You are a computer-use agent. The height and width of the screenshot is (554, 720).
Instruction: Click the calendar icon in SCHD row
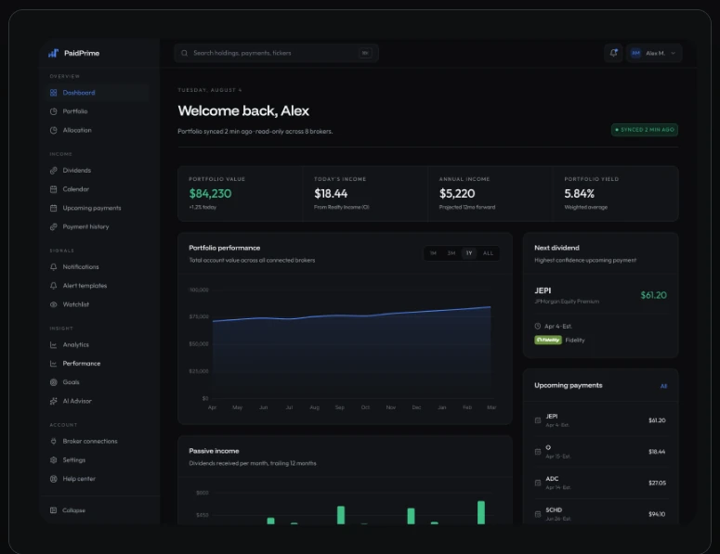click(x=538, y=514)
